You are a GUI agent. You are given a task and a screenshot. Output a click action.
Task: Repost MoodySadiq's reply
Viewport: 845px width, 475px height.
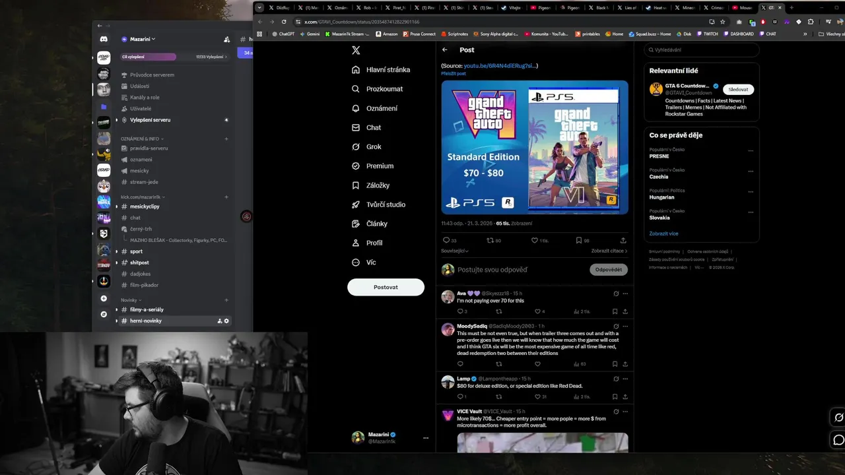498,364
